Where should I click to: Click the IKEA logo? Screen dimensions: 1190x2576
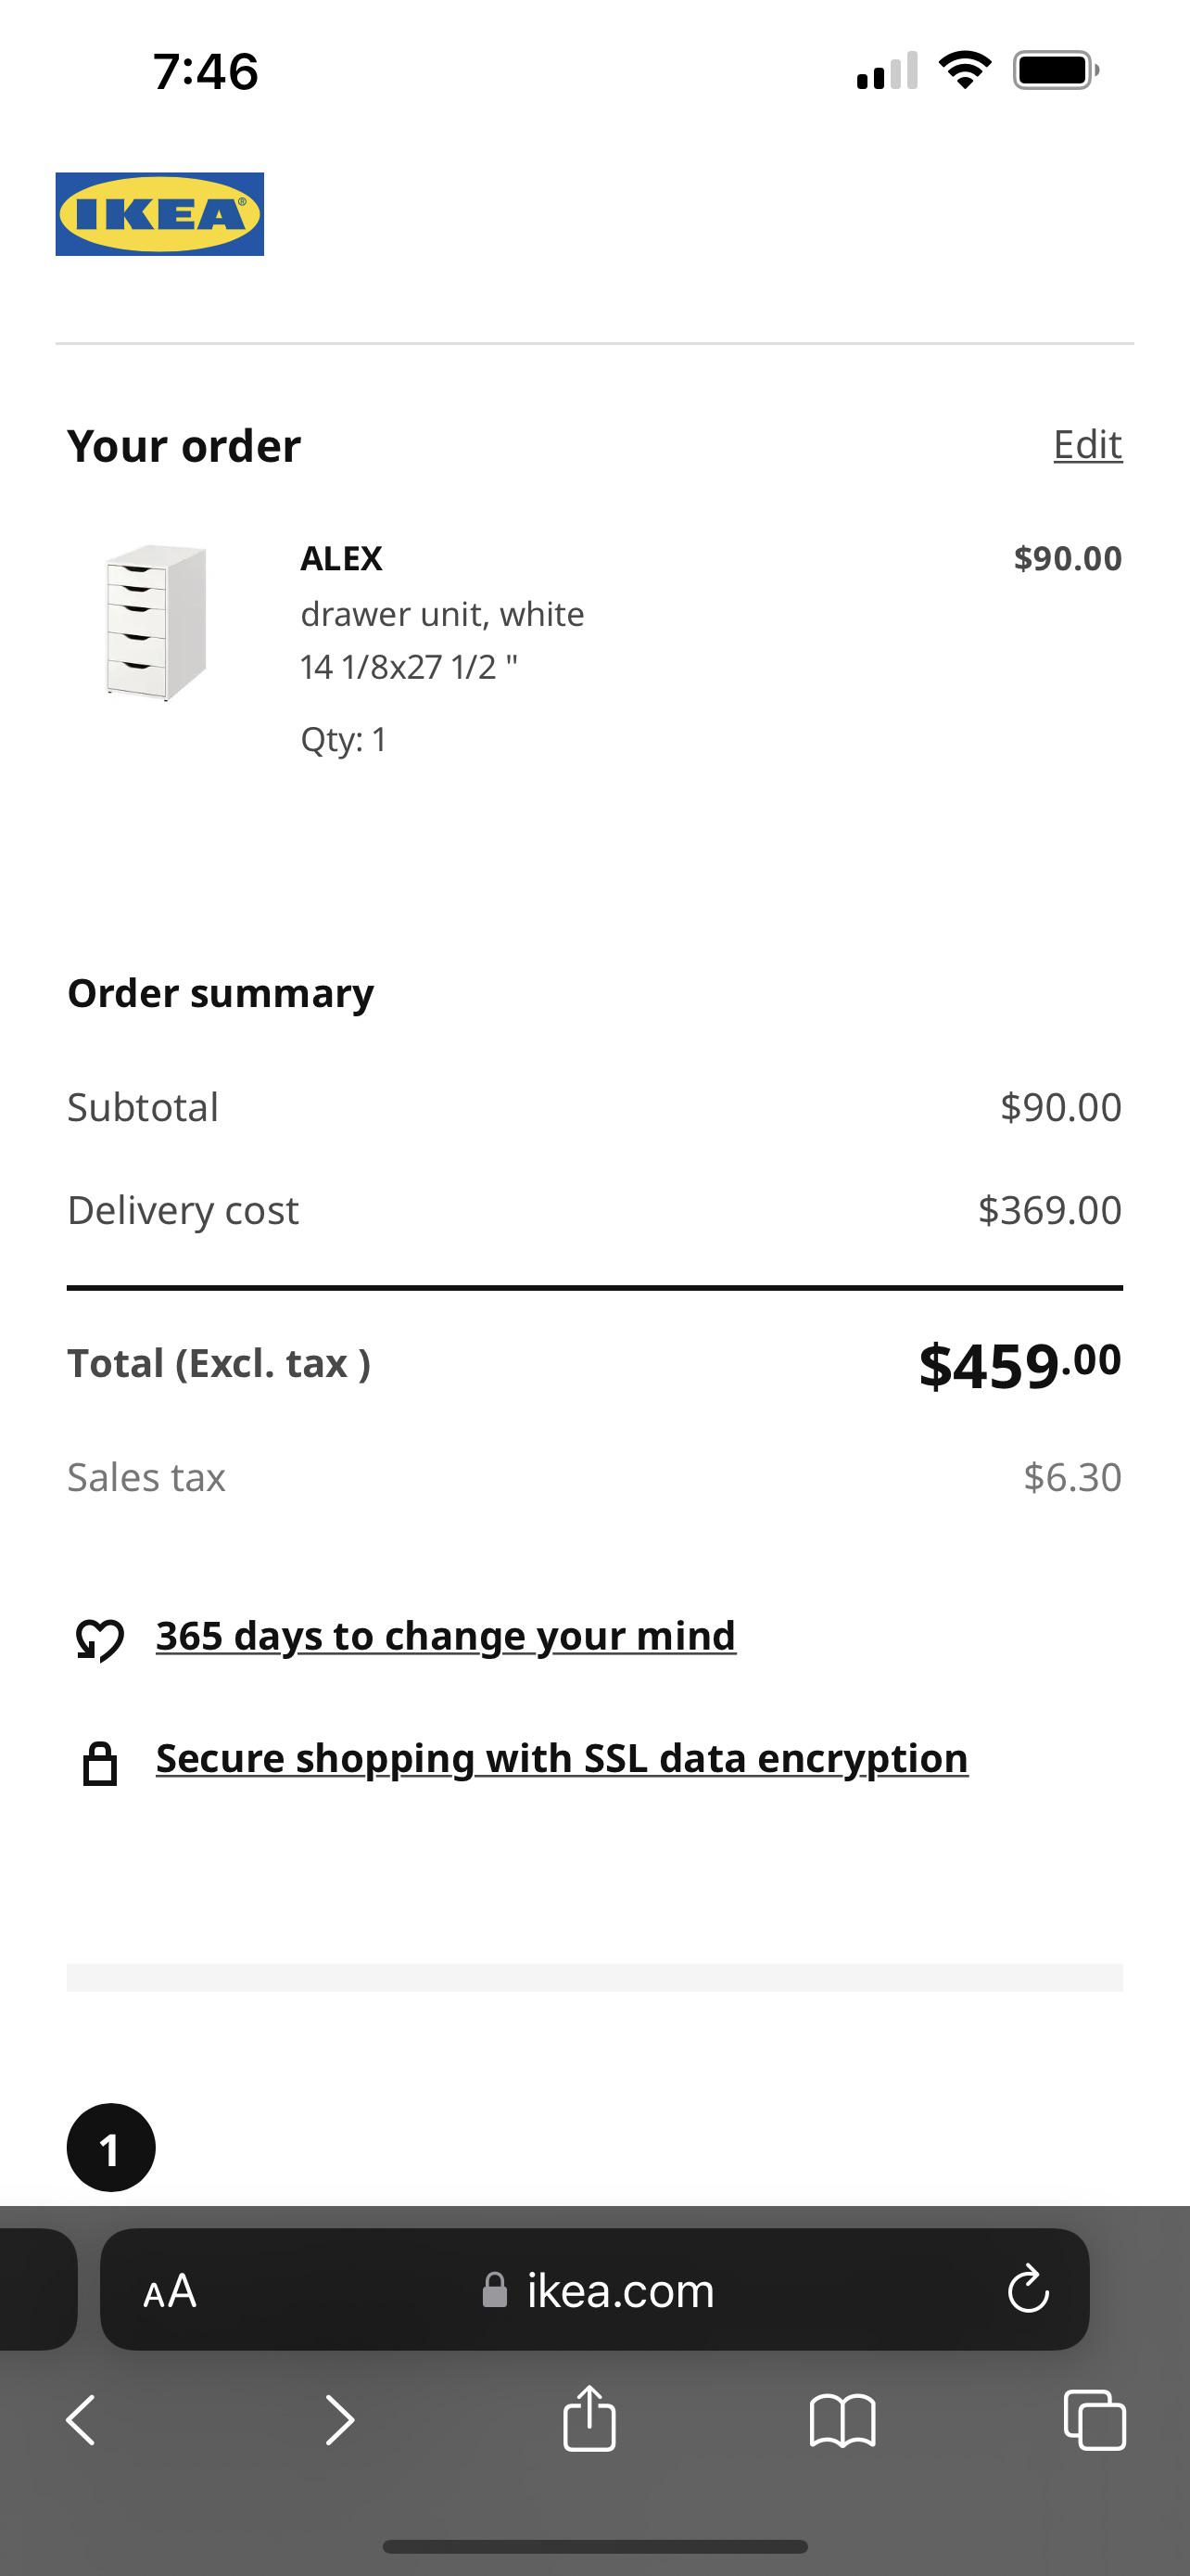click(x=158, y=214)
